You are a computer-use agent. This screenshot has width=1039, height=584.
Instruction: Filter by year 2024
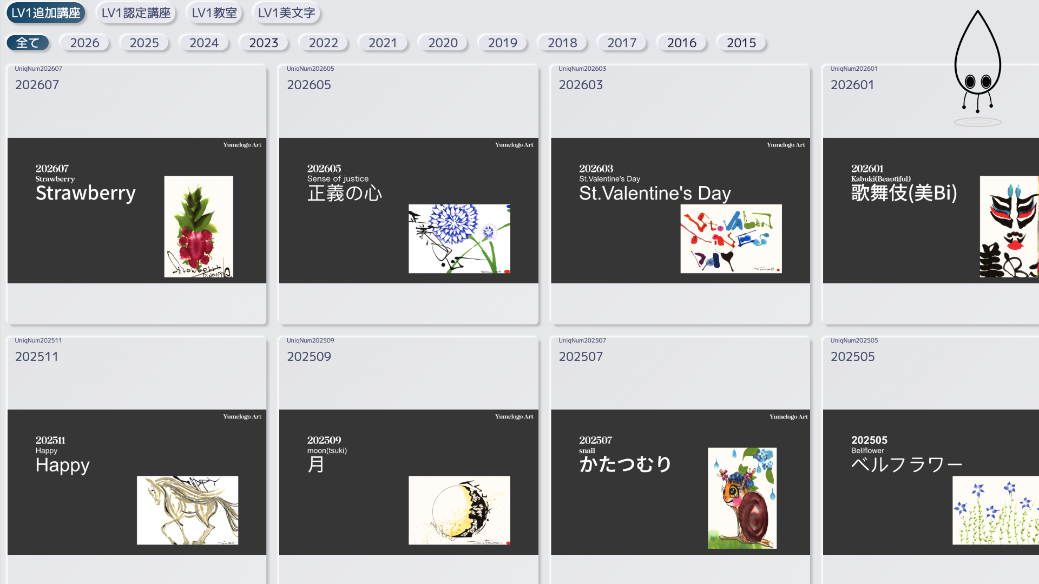(x=204, y=43)
